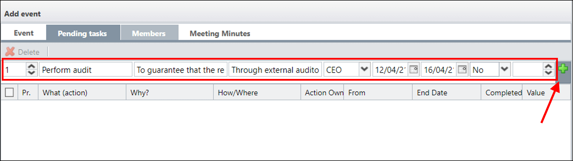Increase priority with the up stepper arrow
Image resolution: width=573 pixels, height=161 pixels.
point(31,66)
